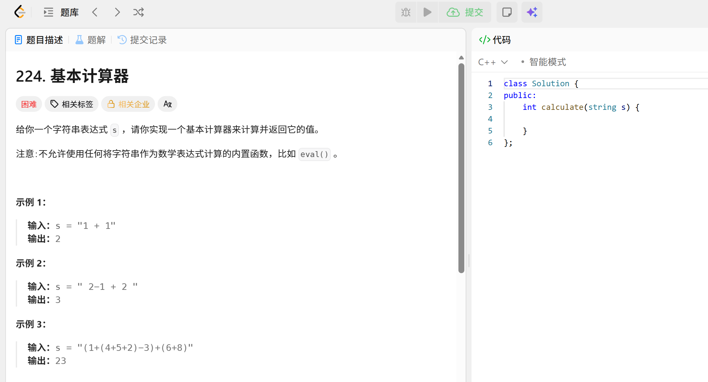The image size is (708, 382).
Task: Click the debug bug icon
Action: [x=406, y=12]
